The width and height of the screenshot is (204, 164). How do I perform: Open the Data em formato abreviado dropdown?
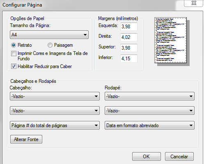point(149,125)
